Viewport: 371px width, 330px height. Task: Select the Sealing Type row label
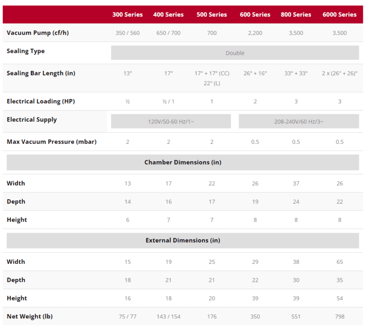26,51
